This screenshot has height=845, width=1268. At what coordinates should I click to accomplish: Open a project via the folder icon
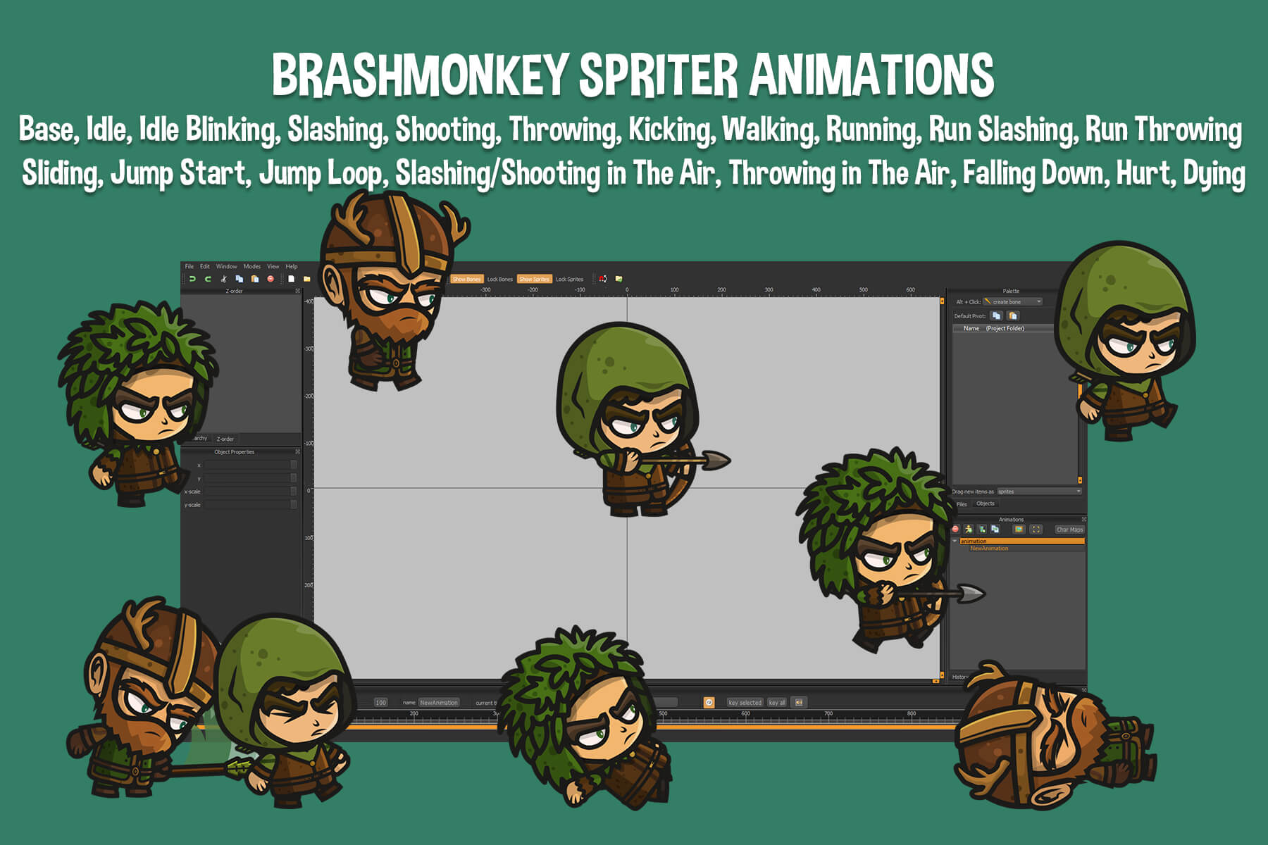(307, 279)
